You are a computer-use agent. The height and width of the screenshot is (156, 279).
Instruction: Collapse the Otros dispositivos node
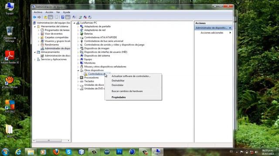pos(78,70)
